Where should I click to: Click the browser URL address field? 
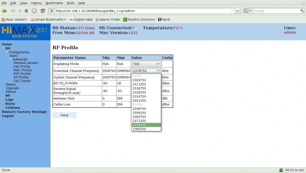tap(145, 11)
